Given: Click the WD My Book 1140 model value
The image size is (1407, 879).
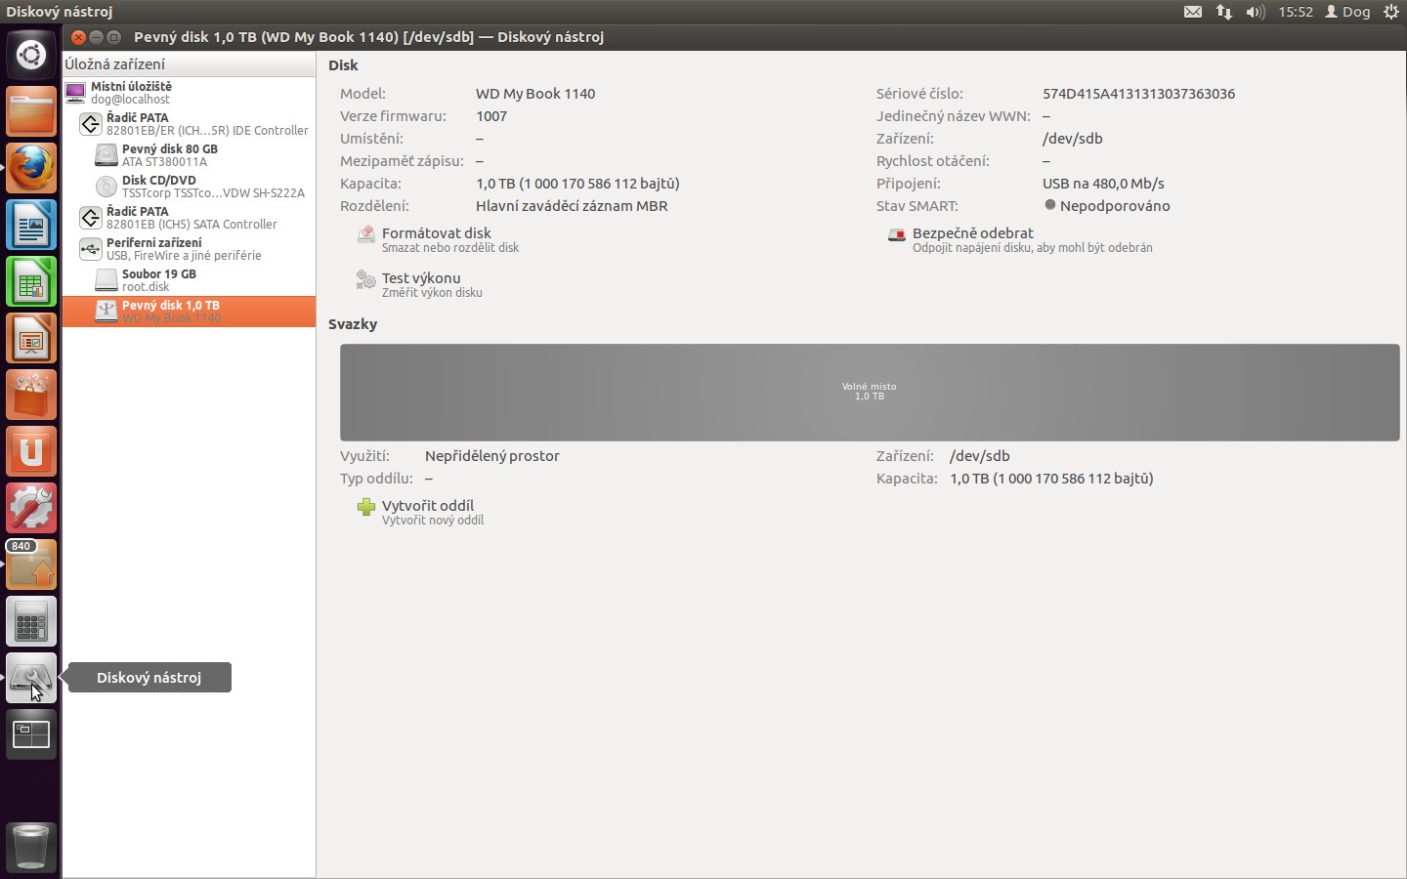Looking at the screenshot, I should (535, 94).
